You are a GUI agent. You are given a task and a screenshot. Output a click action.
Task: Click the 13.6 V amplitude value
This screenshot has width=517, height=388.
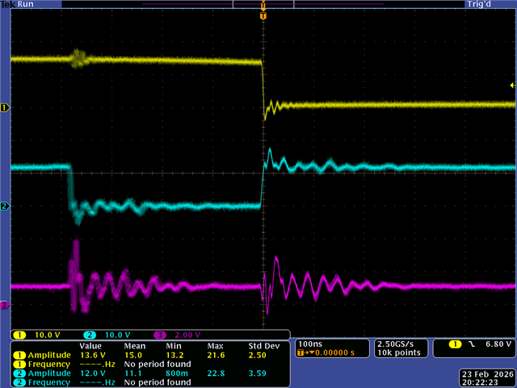pyautogui.click(x=93, y=356)
